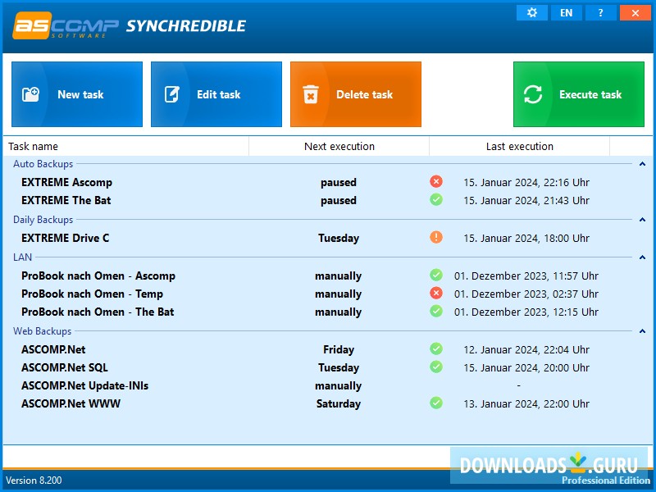Screen dimensions: 656x492
Task: Collapse the Auto Backups section
Action: [640, 163]
